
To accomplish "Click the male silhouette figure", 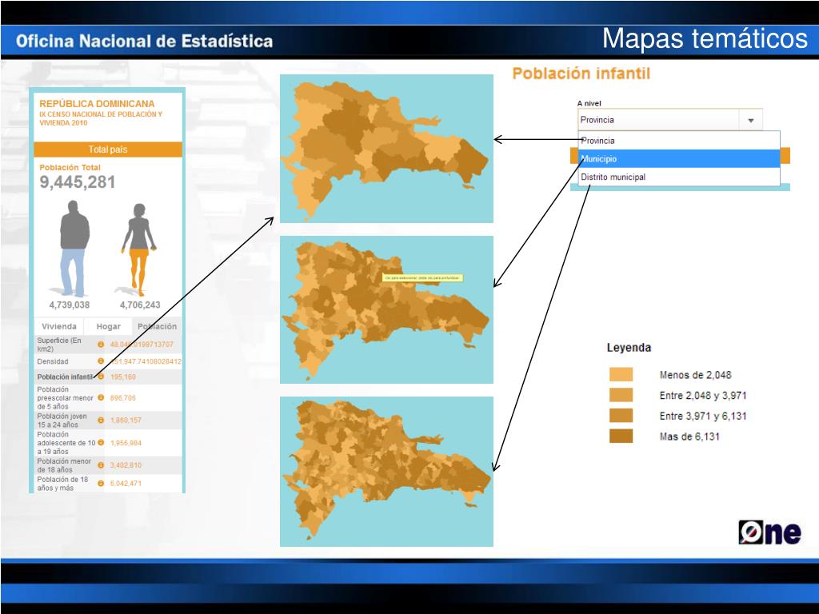I will [x=74, y=249].
